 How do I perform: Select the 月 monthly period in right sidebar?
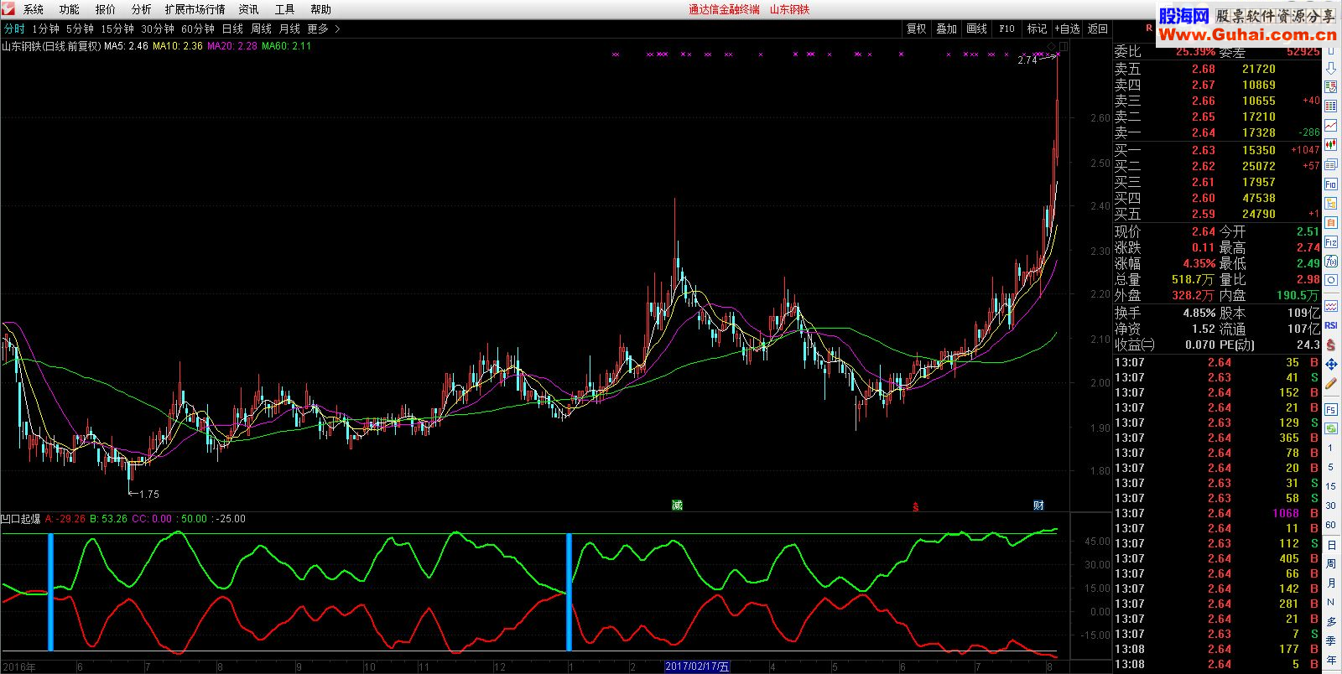tap(1331, 583)
